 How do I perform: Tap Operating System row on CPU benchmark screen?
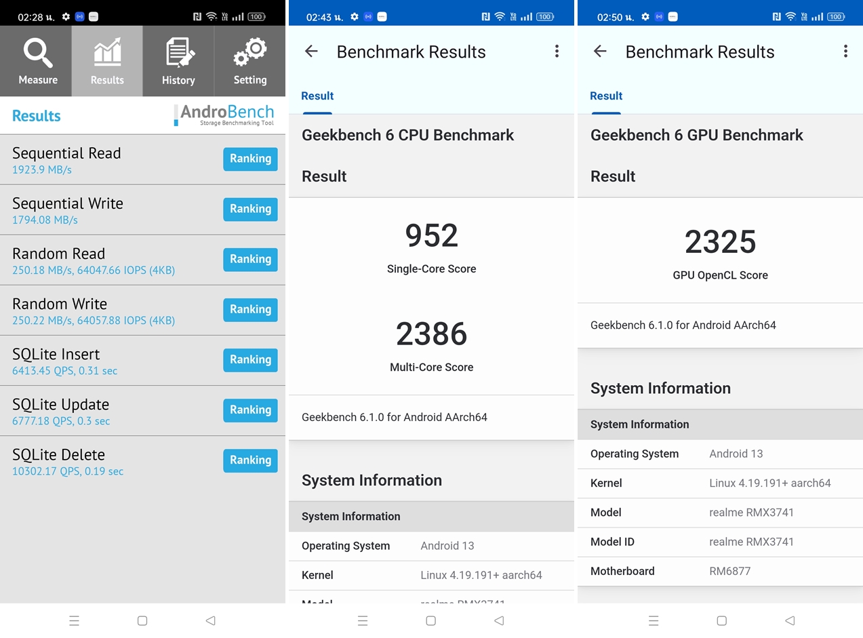(431, 546)
